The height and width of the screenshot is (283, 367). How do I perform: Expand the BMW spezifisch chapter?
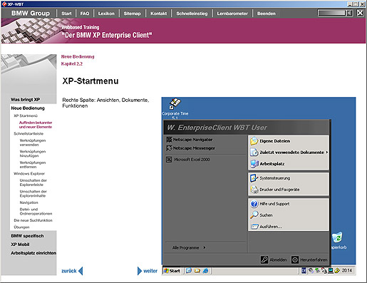pos(27,236)
